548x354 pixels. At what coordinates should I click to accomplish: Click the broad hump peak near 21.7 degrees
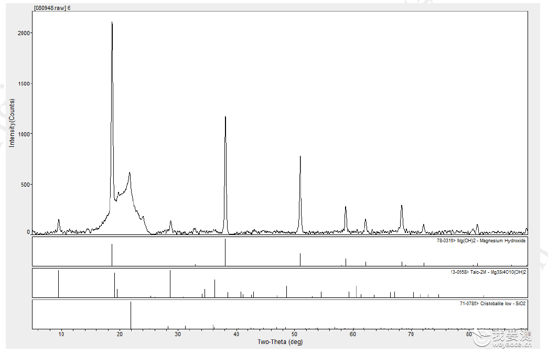coord(130,174)
